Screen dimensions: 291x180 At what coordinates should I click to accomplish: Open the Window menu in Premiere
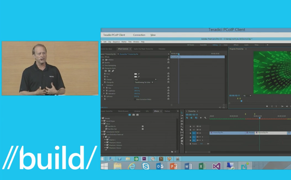[136, 42]
